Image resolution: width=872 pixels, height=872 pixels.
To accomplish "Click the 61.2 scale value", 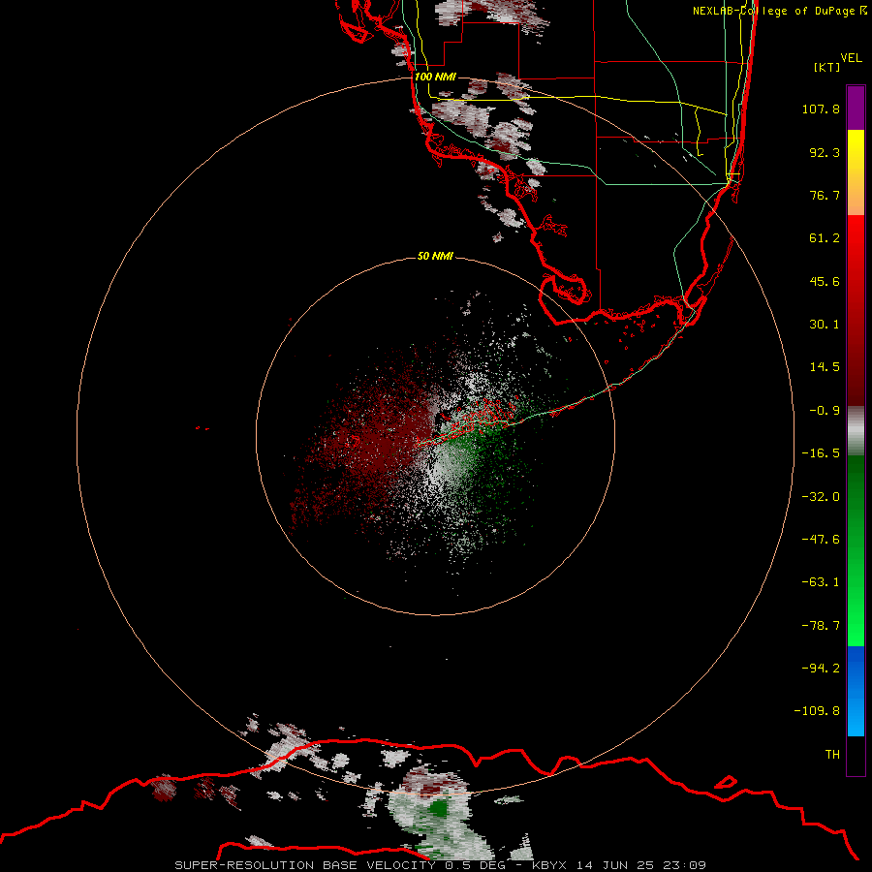I will click(x=825, y=238).
